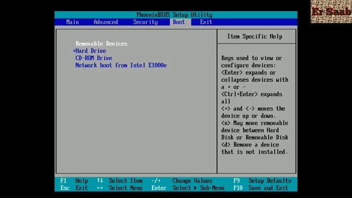Image resolution: width=352 pixels, height=198 pixels.
Task: Click the '<d> Remove a device' help line
Action: coord(250,145)
